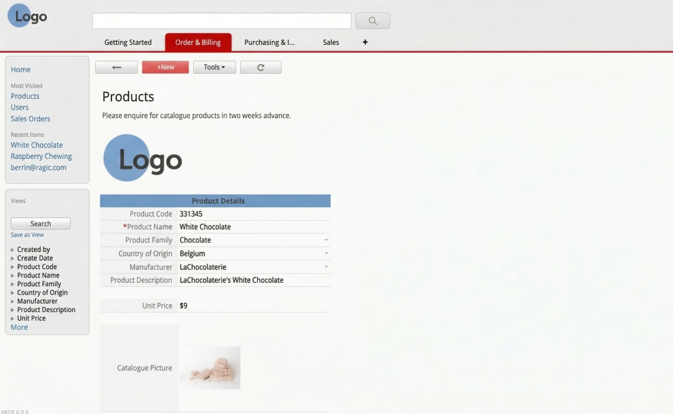The width and height of the screenshot is (673, 414).
Task: Click the Search button in the Views panel
Action: [x=40, y=223]
